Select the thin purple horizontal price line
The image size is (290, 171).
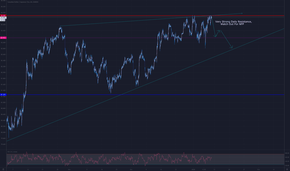(x=124, y=38)
